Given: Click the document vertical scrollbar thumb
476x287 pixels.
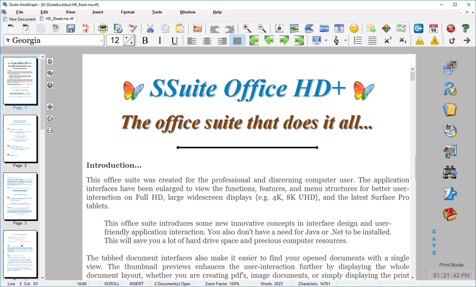Looking at the screenshot, I should pos(412,76).
